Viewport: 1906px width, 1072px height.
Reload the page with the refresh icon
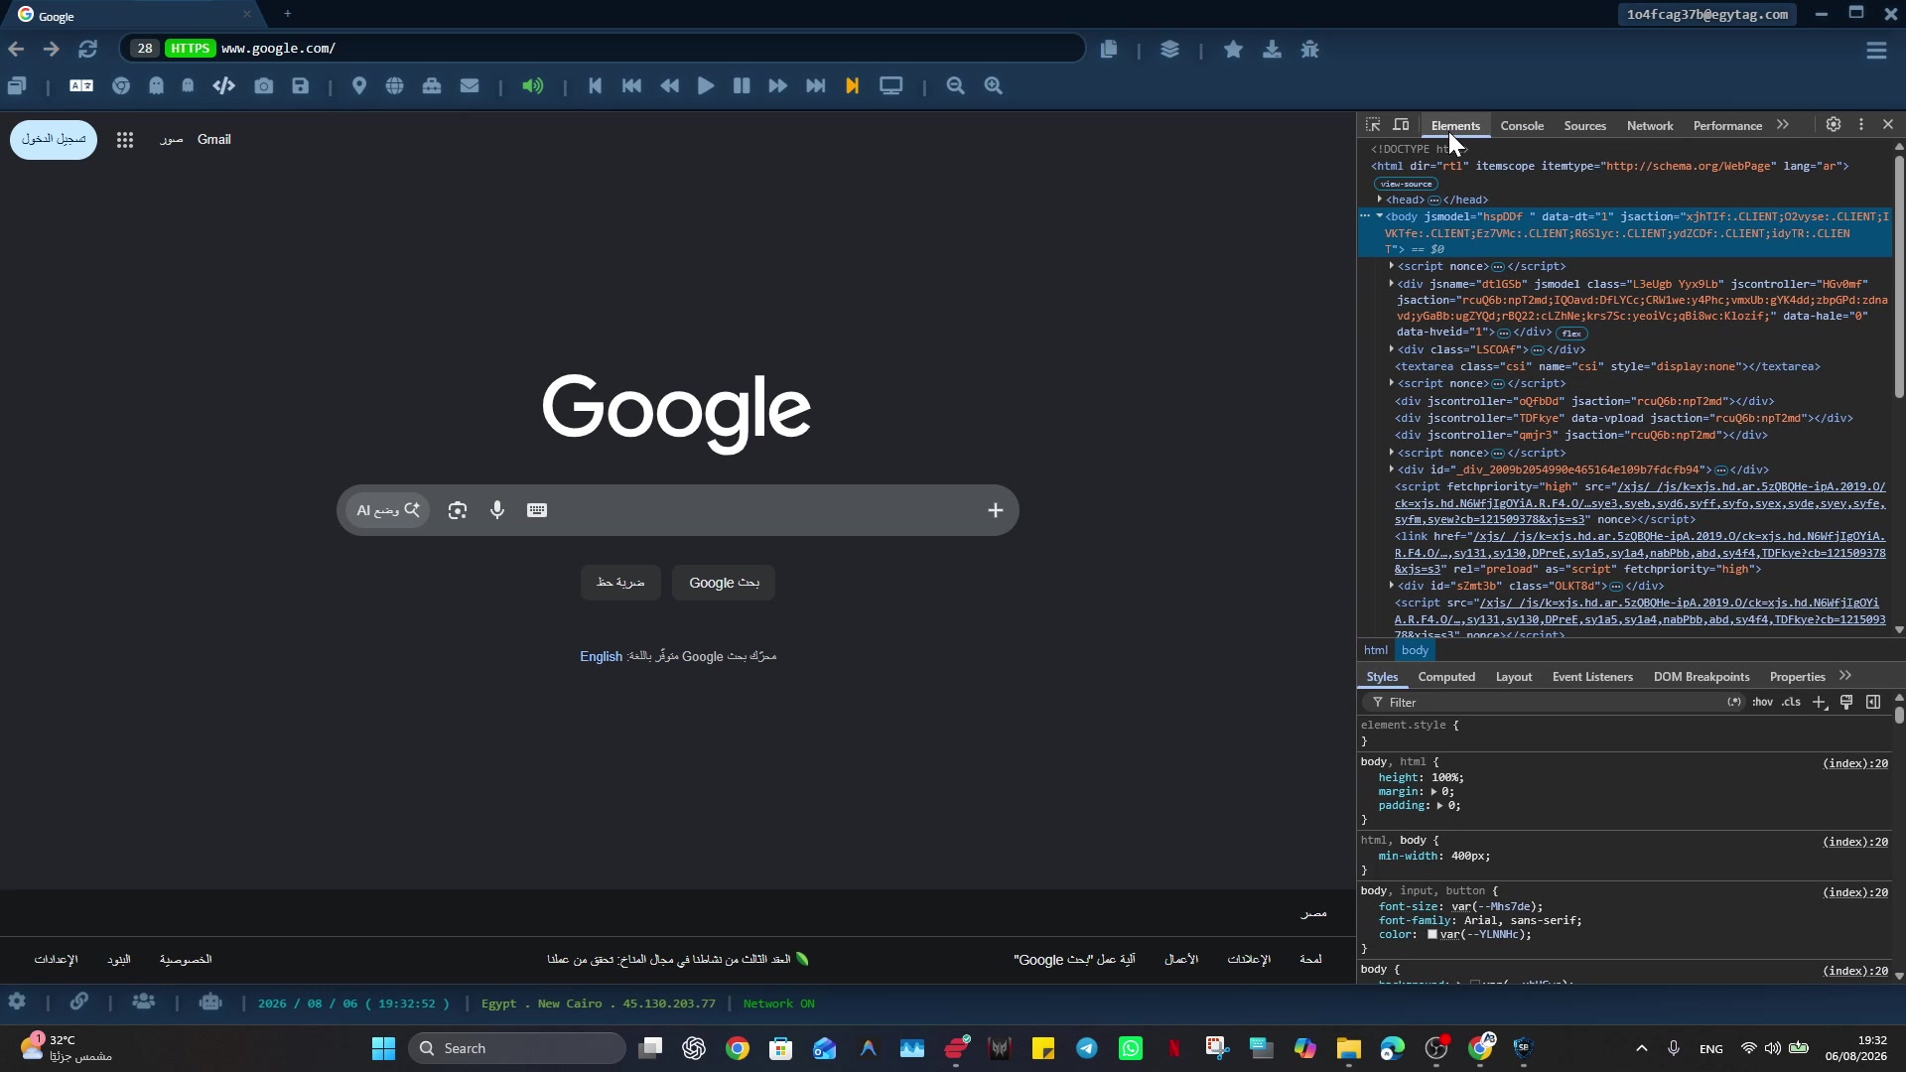88,49
